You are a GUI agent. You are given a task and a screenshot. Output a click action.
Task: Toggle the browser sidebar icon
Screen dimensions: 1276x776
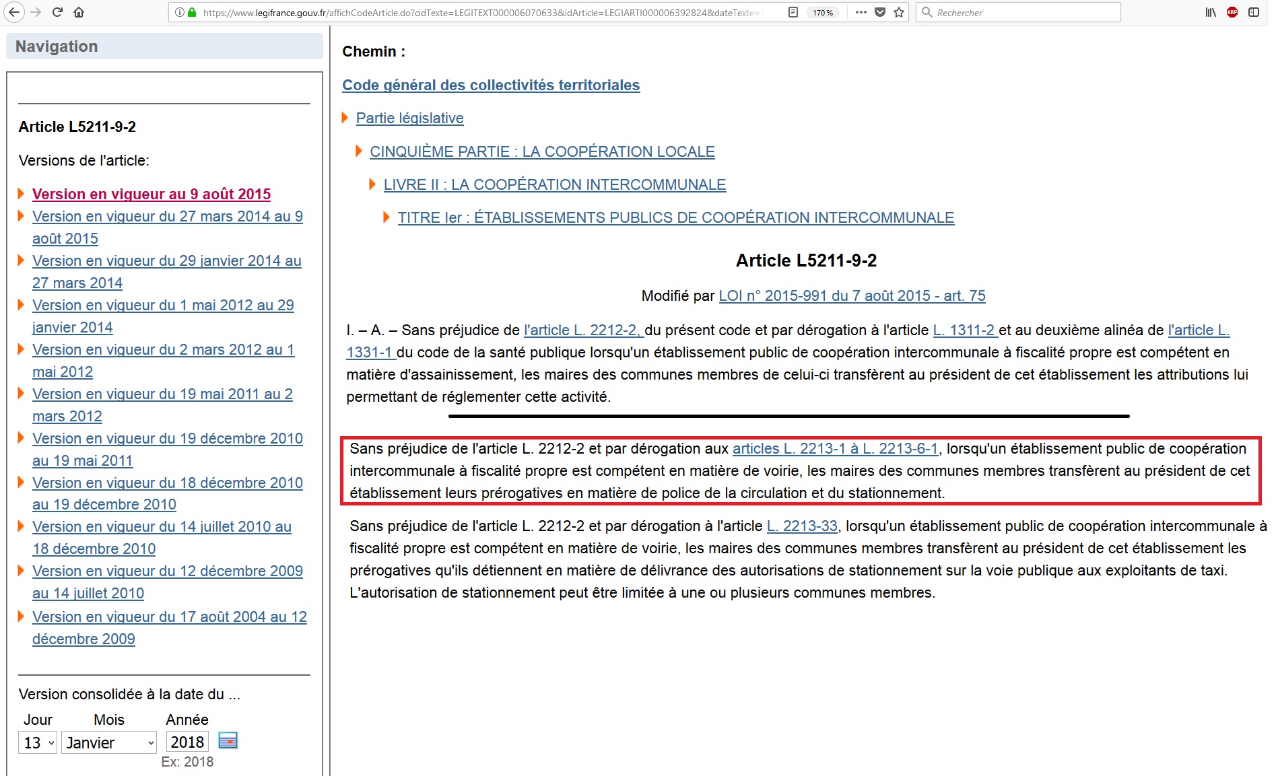coord(1253,12)
